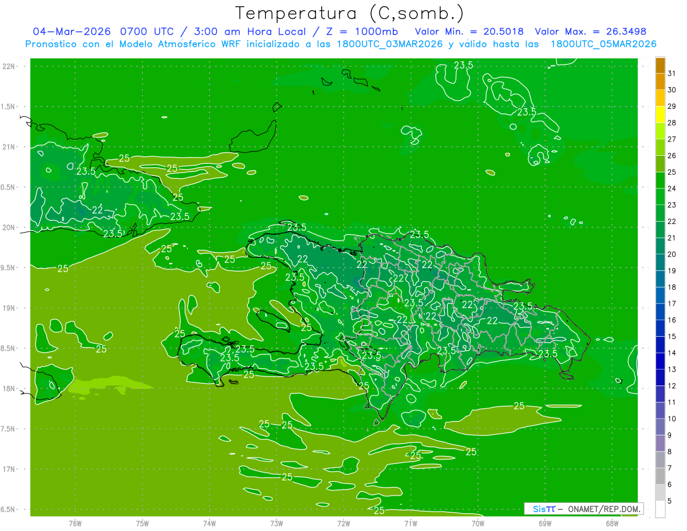Click the '68W' longitude axis label
This screenshot has height=531, width=687.
coord(612,522)
